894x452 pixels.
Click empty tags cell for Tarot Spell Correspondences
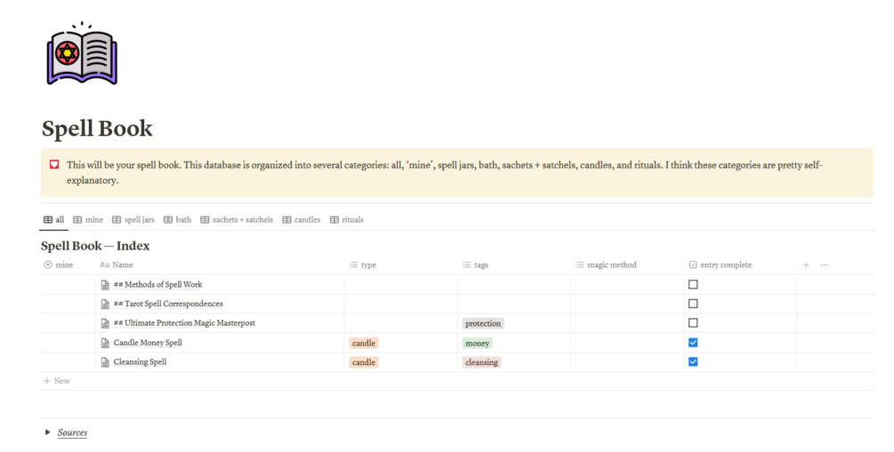pos(513,304)
